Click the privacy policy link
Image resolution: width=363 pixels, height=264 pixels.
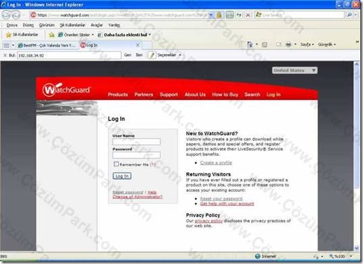coord(208,221)
